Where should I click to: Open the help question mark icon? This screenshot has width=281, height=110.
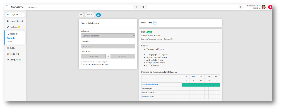coord(241,7)
